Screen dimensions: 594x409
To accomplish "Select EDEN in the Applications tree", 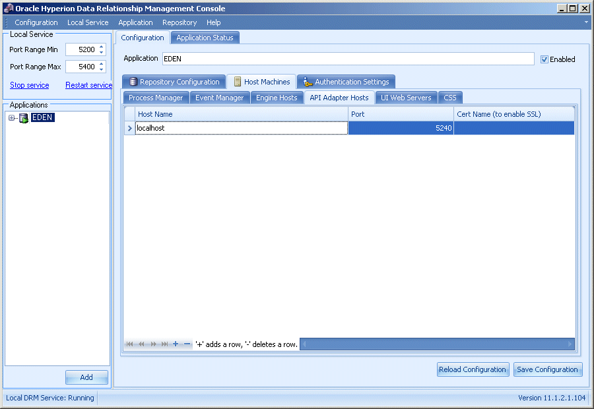I will [x=42, y=117].
